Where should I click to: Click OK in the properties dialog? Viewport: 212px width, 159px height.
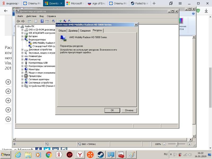point(112,111)
